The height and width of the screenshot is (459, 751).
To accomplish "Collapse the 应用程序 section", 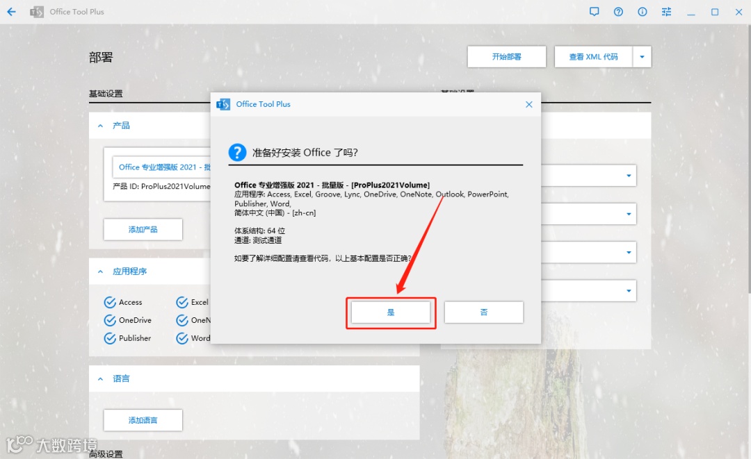I will click(x=100, y=272).
